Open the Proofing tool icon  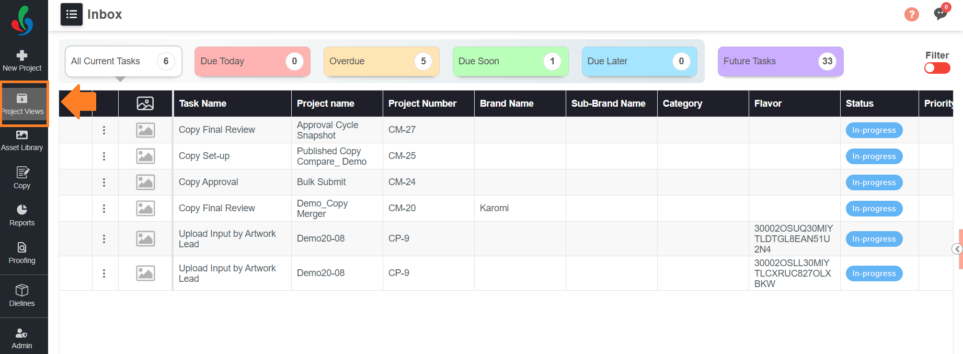[x=22, y=253]
